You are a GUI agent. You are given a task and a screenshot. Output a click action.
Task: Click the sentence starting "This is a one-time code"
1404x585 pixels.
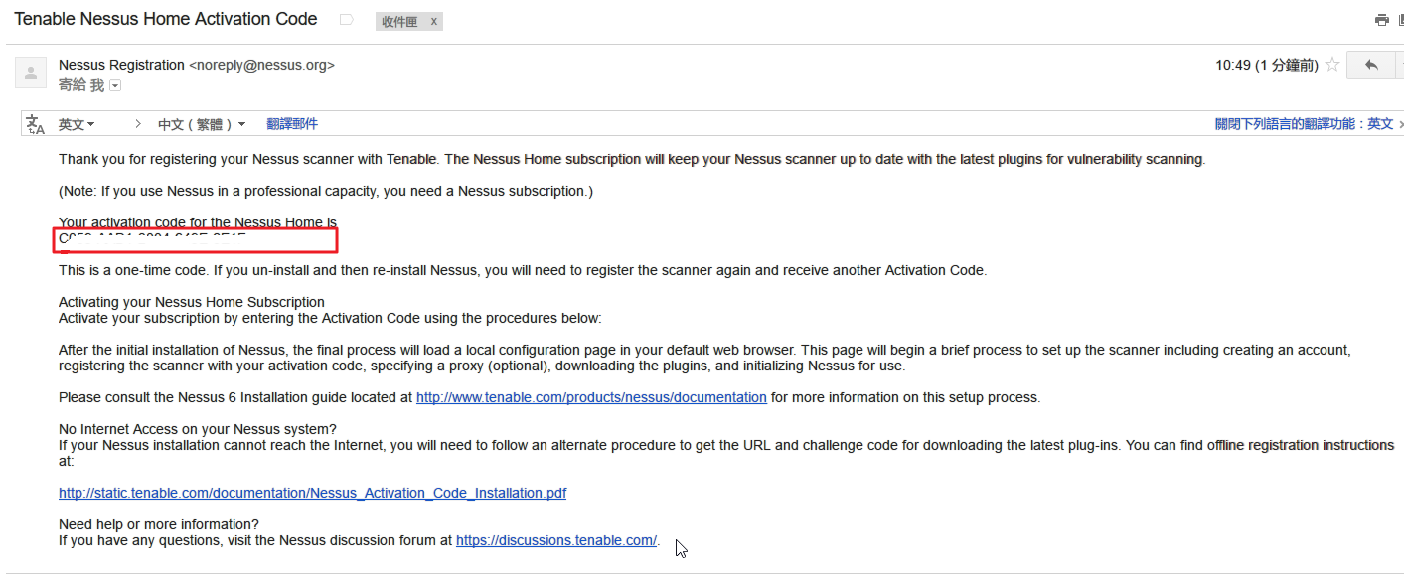(x=523, y=270)
